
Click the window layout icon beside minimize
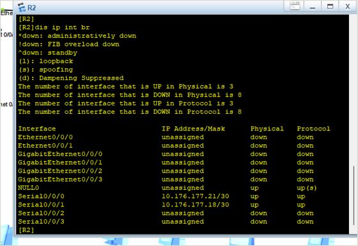(x=295, y=6)
